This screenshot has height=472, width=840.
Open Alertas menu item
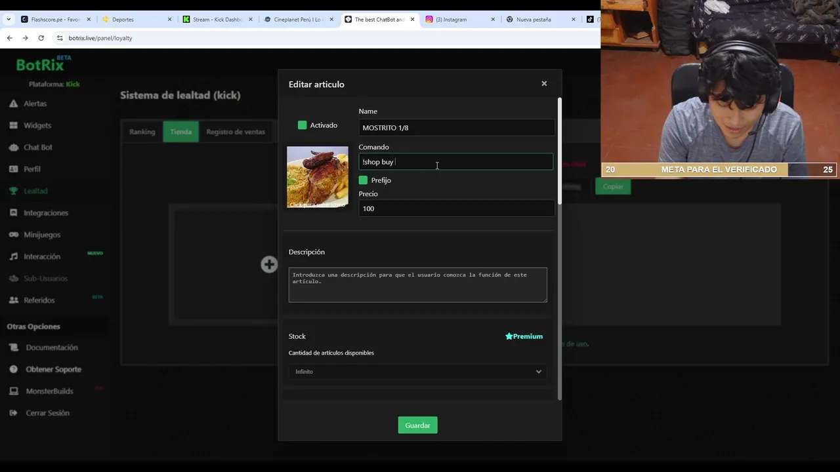coord(35,104)
